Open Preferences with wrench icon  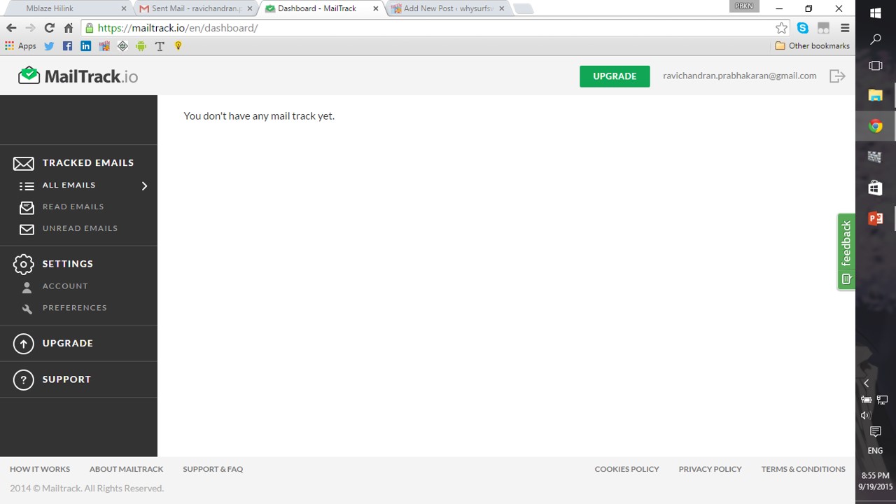[x=74, y=308]
